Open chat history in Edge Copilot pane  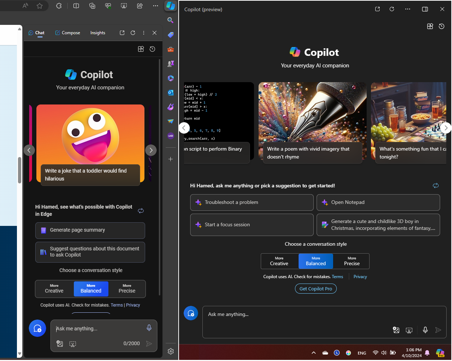[152, 49]
